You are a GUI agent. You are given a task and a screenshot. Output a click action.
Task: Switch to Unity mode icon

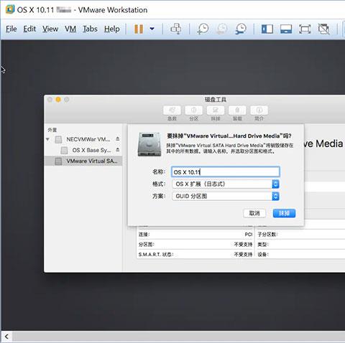(323, 29)
